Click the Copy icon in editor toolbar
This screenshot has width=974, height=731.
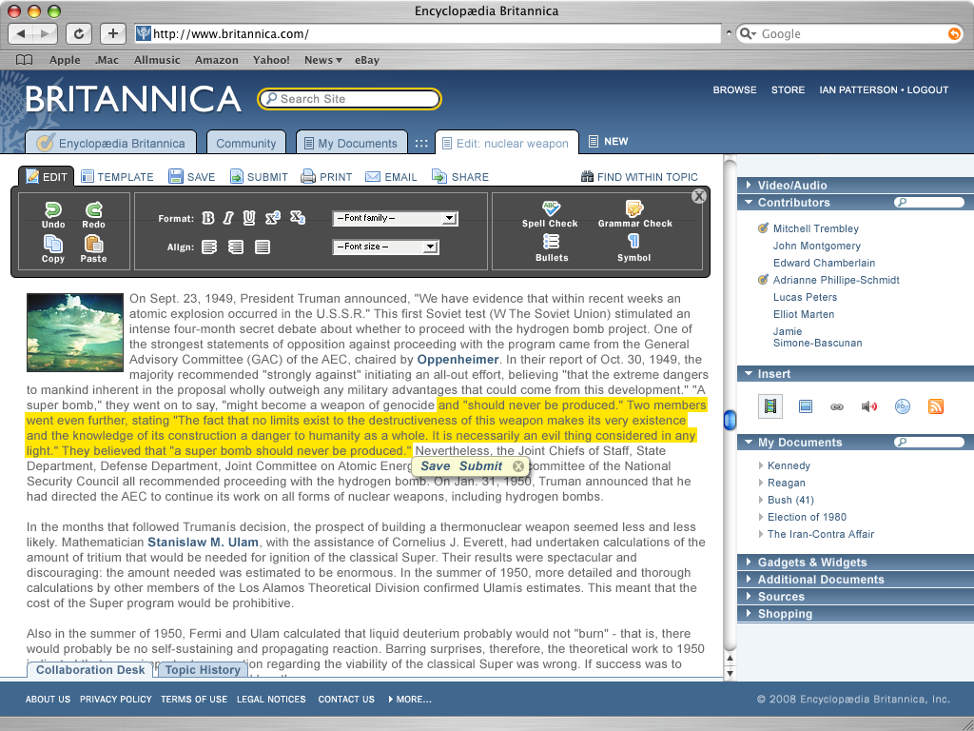coord(53,244)
